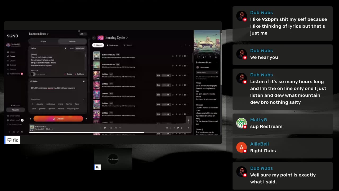339x191 pixels.
Task: Click the X social icon in sidebar footer
Action: [10, 132]
